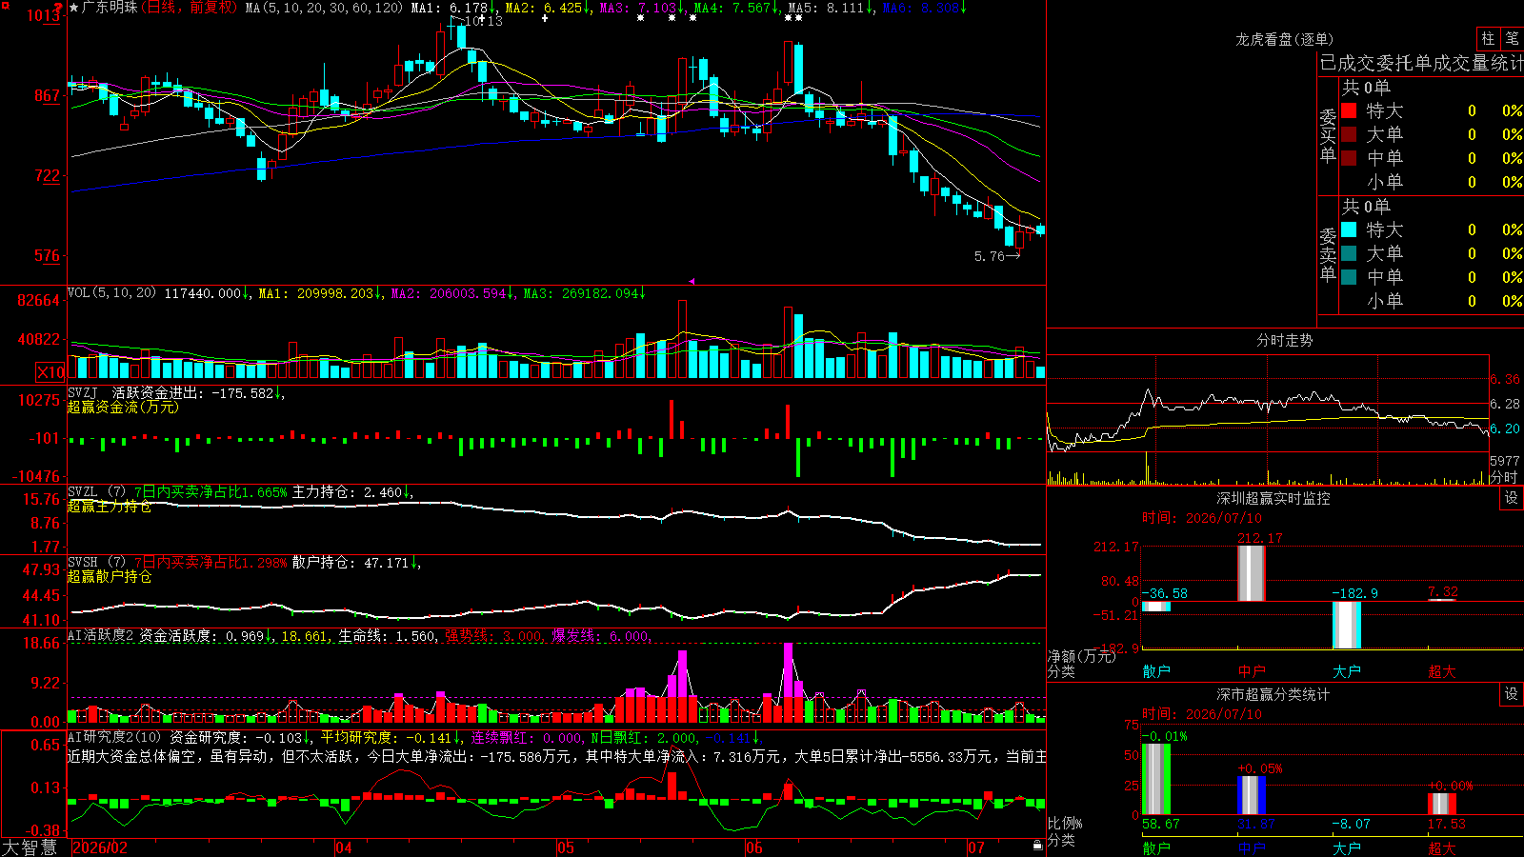Image resolution: width=1524 pixels, height=857 pixels.
Task: Click the SVSH (7) indicator name
Action: 96,563
